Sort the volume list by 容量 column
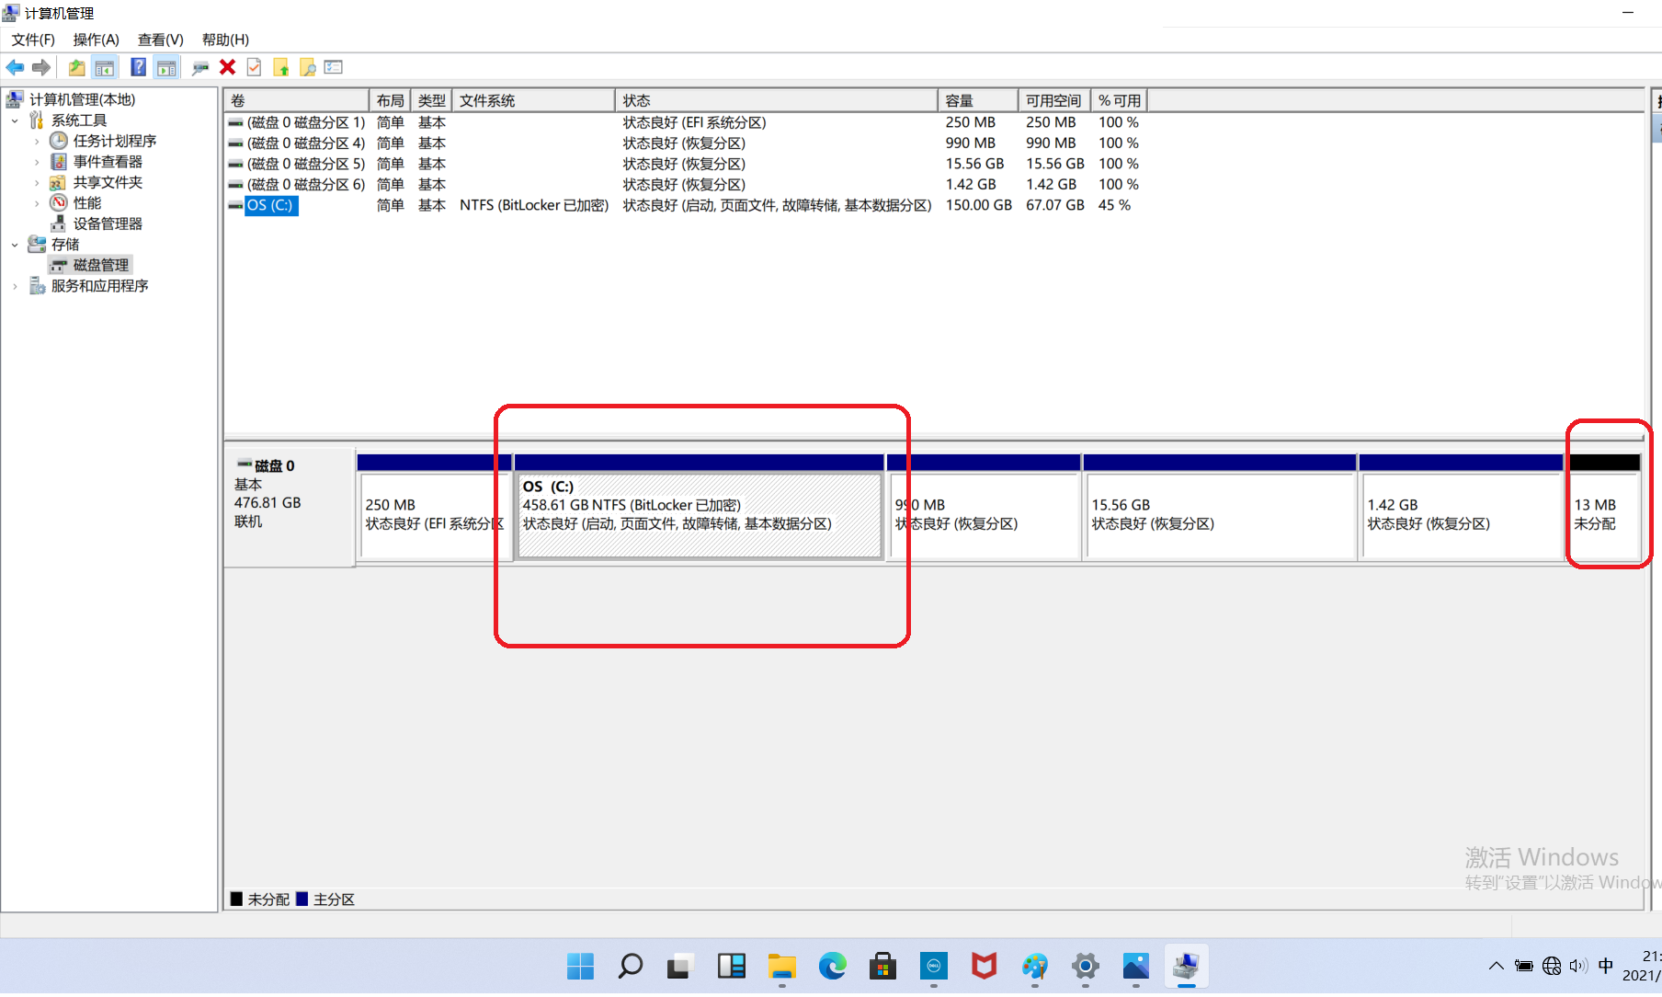The height and width of the screenshot is (997, 1662). pos(976,100)
